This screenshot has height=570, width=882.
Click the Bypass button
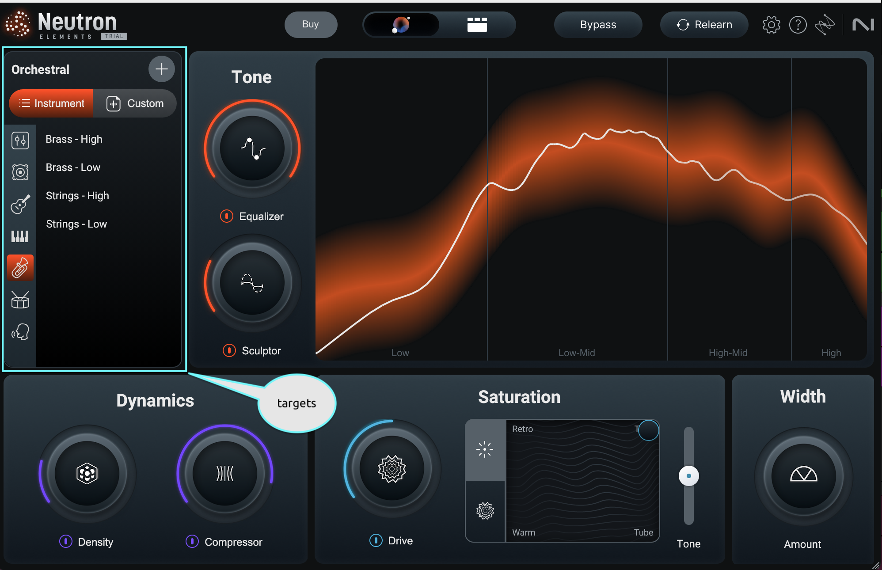[598, 25]
